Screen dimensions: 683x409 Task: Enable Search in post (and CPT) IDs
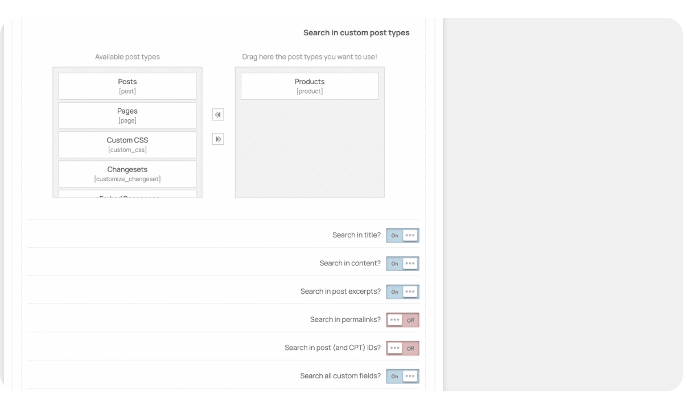402,348
